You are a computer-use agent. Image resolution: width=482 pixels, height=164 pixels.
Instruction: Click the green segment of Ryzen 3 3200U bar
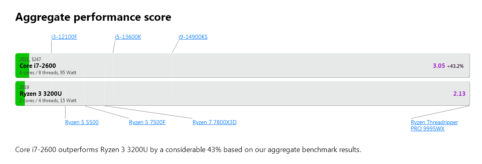pyautogui.click(x=20, y=93)
